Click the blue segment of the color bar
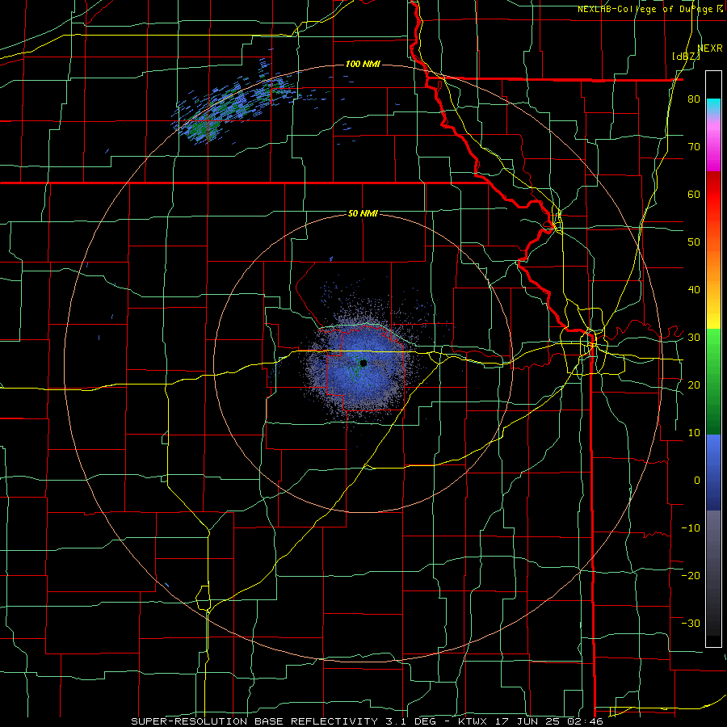This screenshot has width=727, height=727. (x=713, y=473)
